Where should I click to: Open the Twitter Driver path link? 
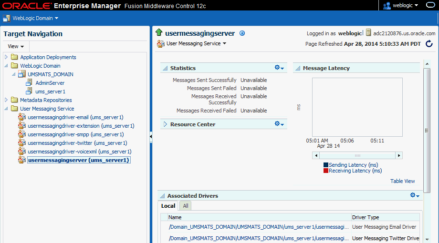coord(259,238)
